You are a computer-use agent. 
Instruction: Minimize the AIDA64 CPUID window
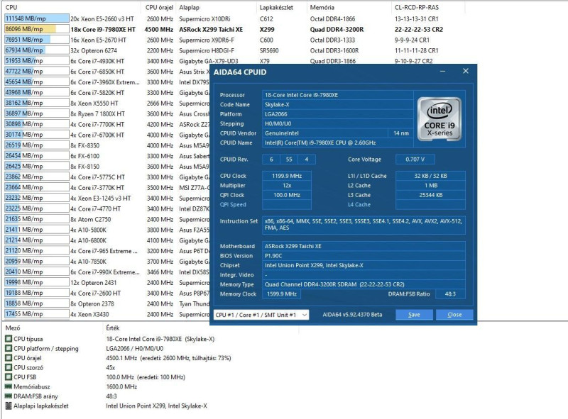point(442,72)
